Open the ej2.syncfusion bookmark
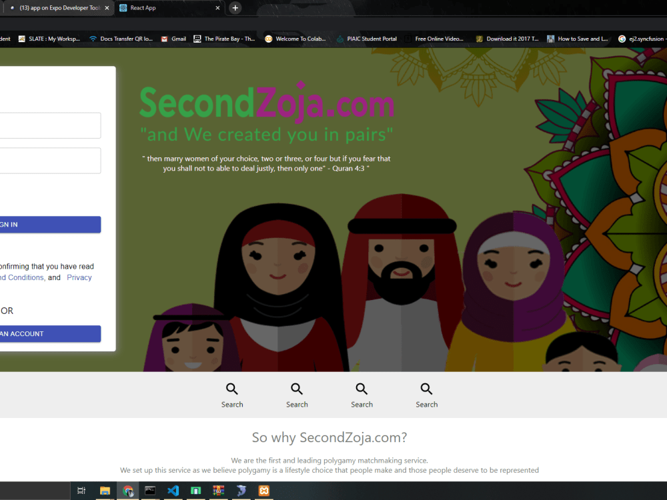 pos(642,39)
